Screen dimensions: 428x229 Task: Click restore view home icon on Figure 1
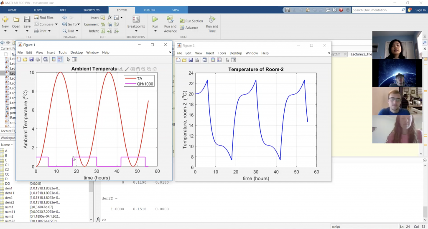point(154,69)
